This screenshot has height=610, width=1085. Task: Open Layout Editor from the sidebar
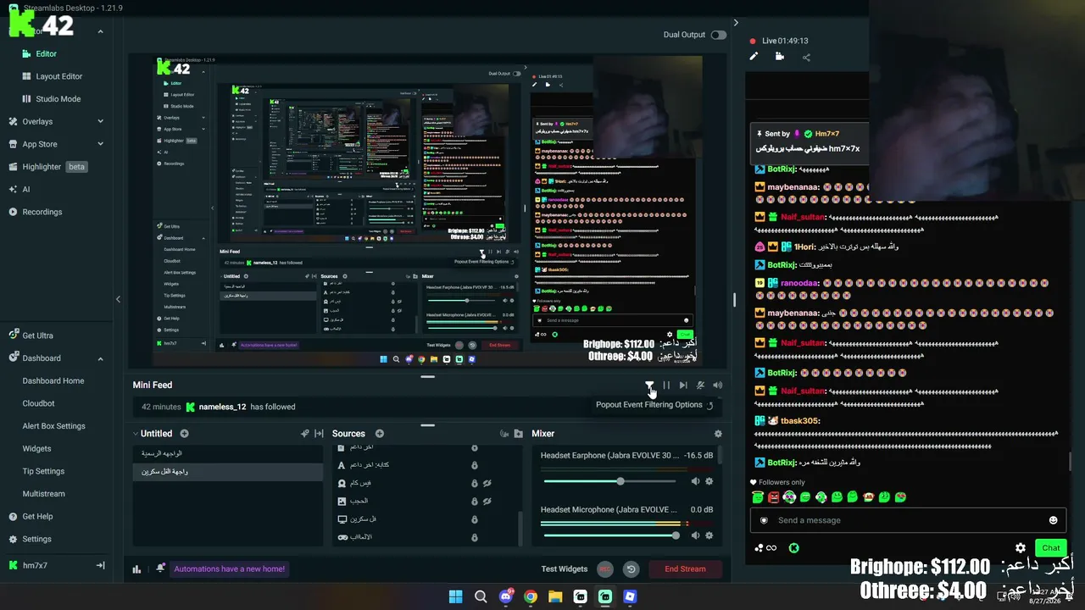(58, 76)
